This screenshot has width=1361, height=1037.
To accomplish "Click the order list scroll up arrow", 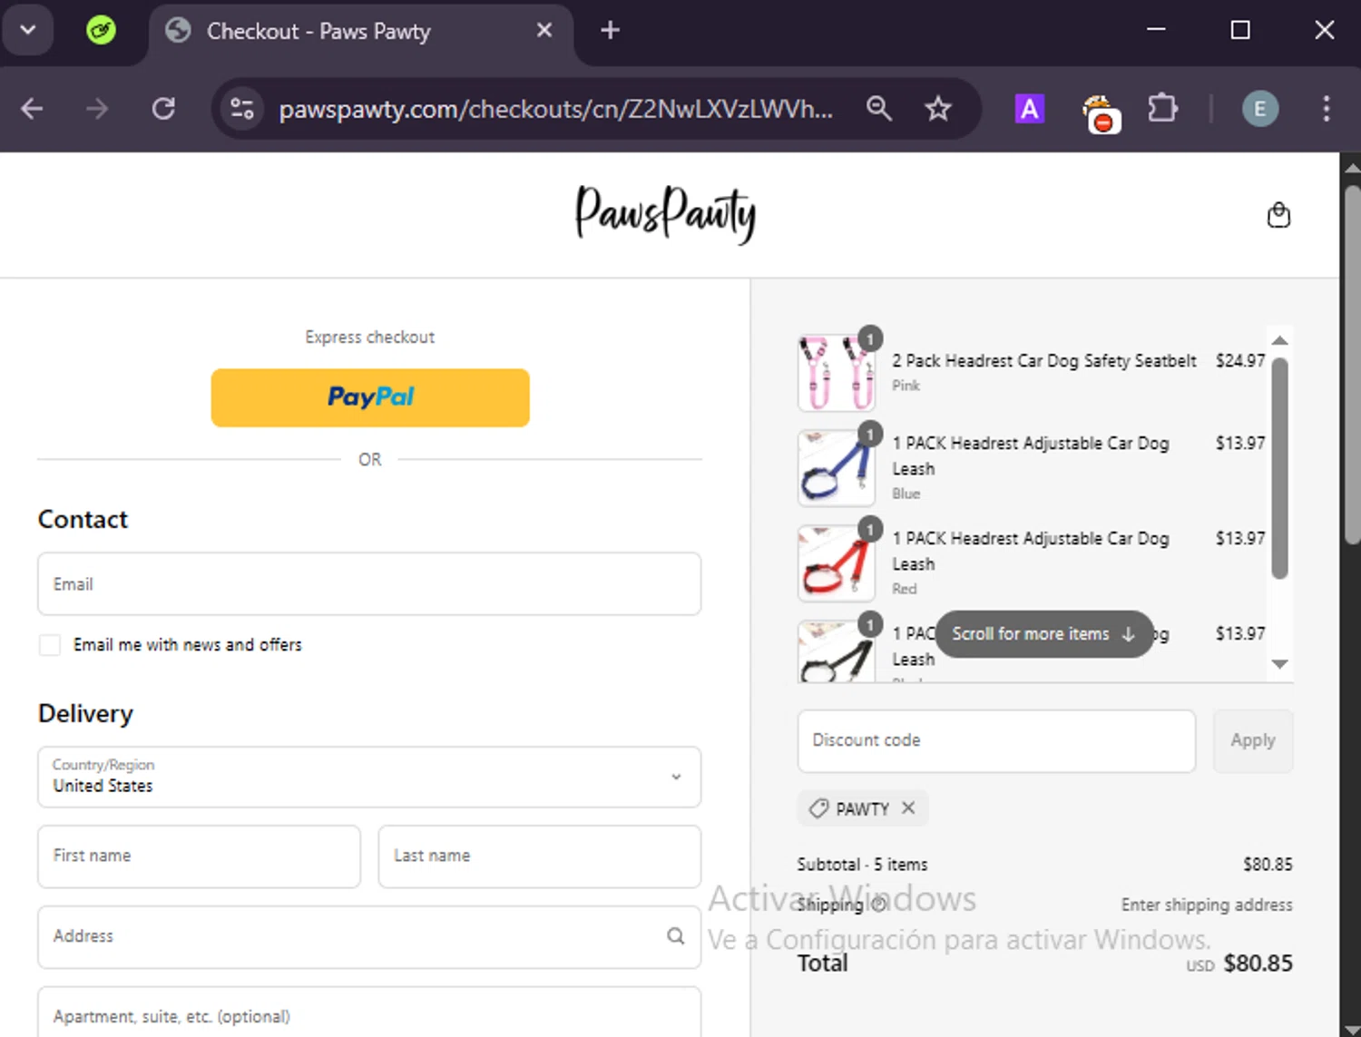I will [x=1279, y=340].
